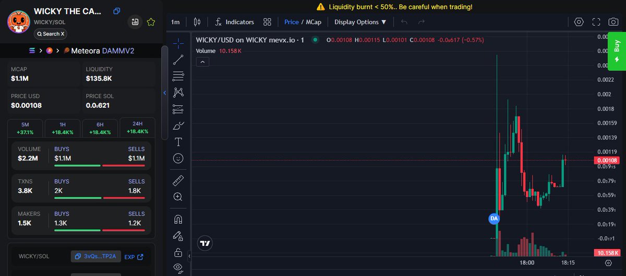Open chart axis settings gear at corner
The image size is (626, 276).
[x=607, y=262]
